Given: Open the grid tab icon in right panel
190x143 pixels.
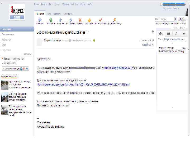Looking at the screenshot, I should (168, 33).
